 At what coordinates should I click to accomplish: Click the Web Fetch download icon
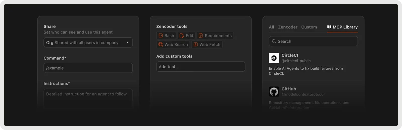(196, 45)
